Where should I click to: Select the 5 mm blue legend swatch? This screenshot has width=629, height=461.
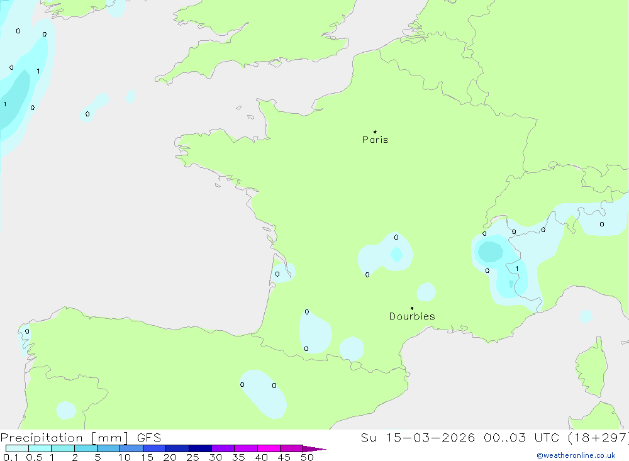pyautogui.click(x=108, y=448)
